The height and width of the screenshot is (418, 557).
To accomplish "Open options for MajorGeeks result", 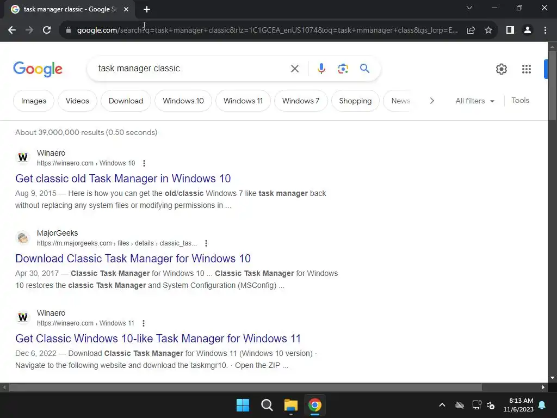I will [x=206, y=243].
